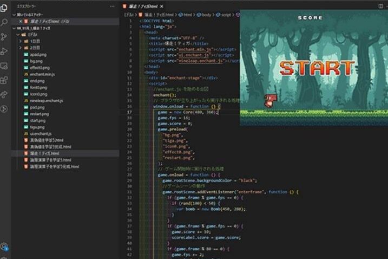Click the "tiga.png" string in preload list

coord(175,141)
